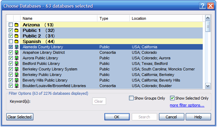This screenshot has width=217, height=127.
Task: Click the Spanish group folder icon
Action: coord(16,41)
